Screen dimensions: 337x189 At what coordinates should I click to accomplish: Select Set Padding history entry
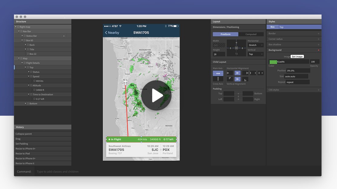coord(42,144)
